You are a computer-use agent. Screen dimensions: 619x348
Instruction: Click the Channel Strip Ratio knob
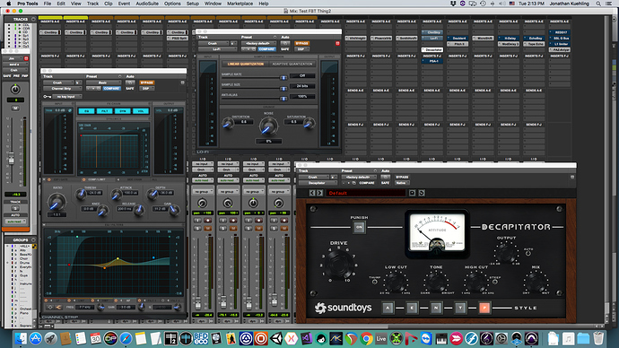pyautogui.click(x=57, y=202)
